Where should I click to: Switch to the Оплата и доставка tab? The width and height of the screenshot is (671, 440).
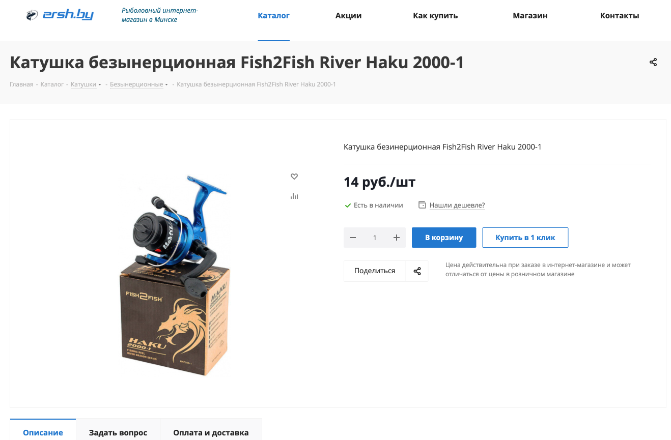(x=211, y=432)
